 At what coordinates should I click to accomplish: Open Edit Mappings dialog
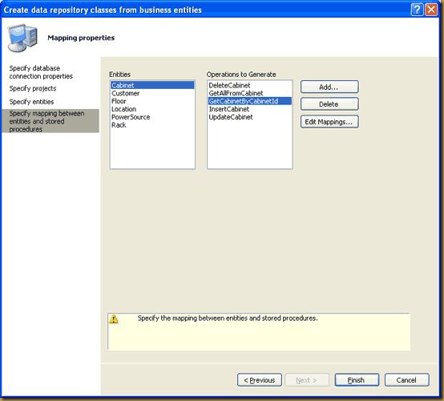tap(329, 122)
